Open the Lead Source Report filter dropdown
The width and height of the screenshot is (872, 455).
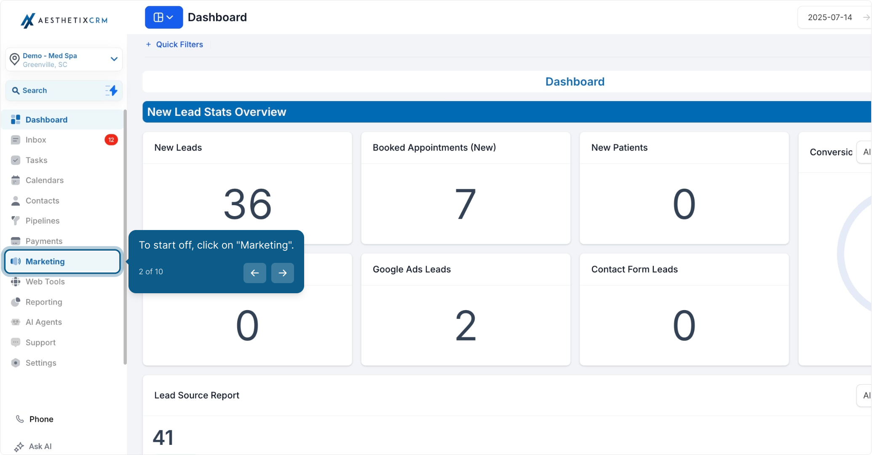[x=864, y=396]
